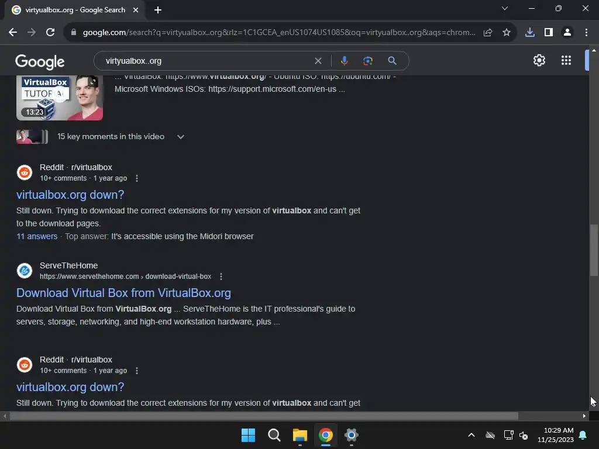Click the first Reddit result favicon
Screen dimensions: 599x449
pos(25,172)
